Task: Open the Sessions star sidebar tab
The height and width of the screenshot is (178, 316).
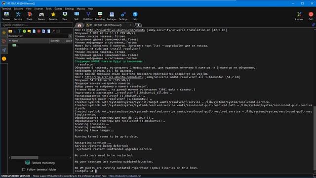Action: point(4,33)
